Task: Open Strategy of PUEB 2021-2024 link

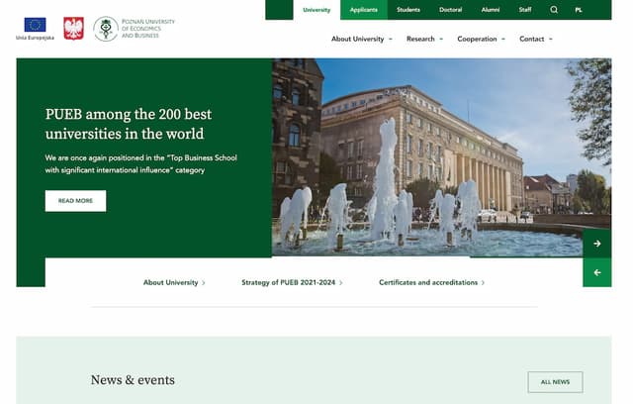Action: (292, 282)
